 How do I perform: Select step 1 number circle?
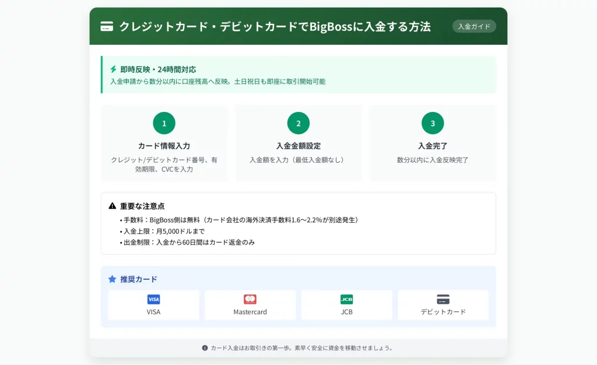164,123
